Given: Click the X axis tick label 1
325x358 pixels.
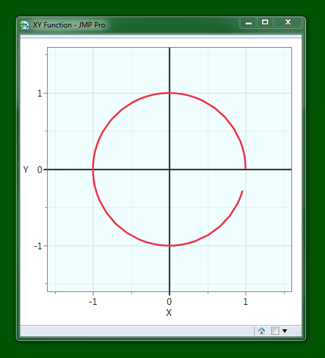Looking at the screenshot, I should pyautogui.click(x=246, y=302).
